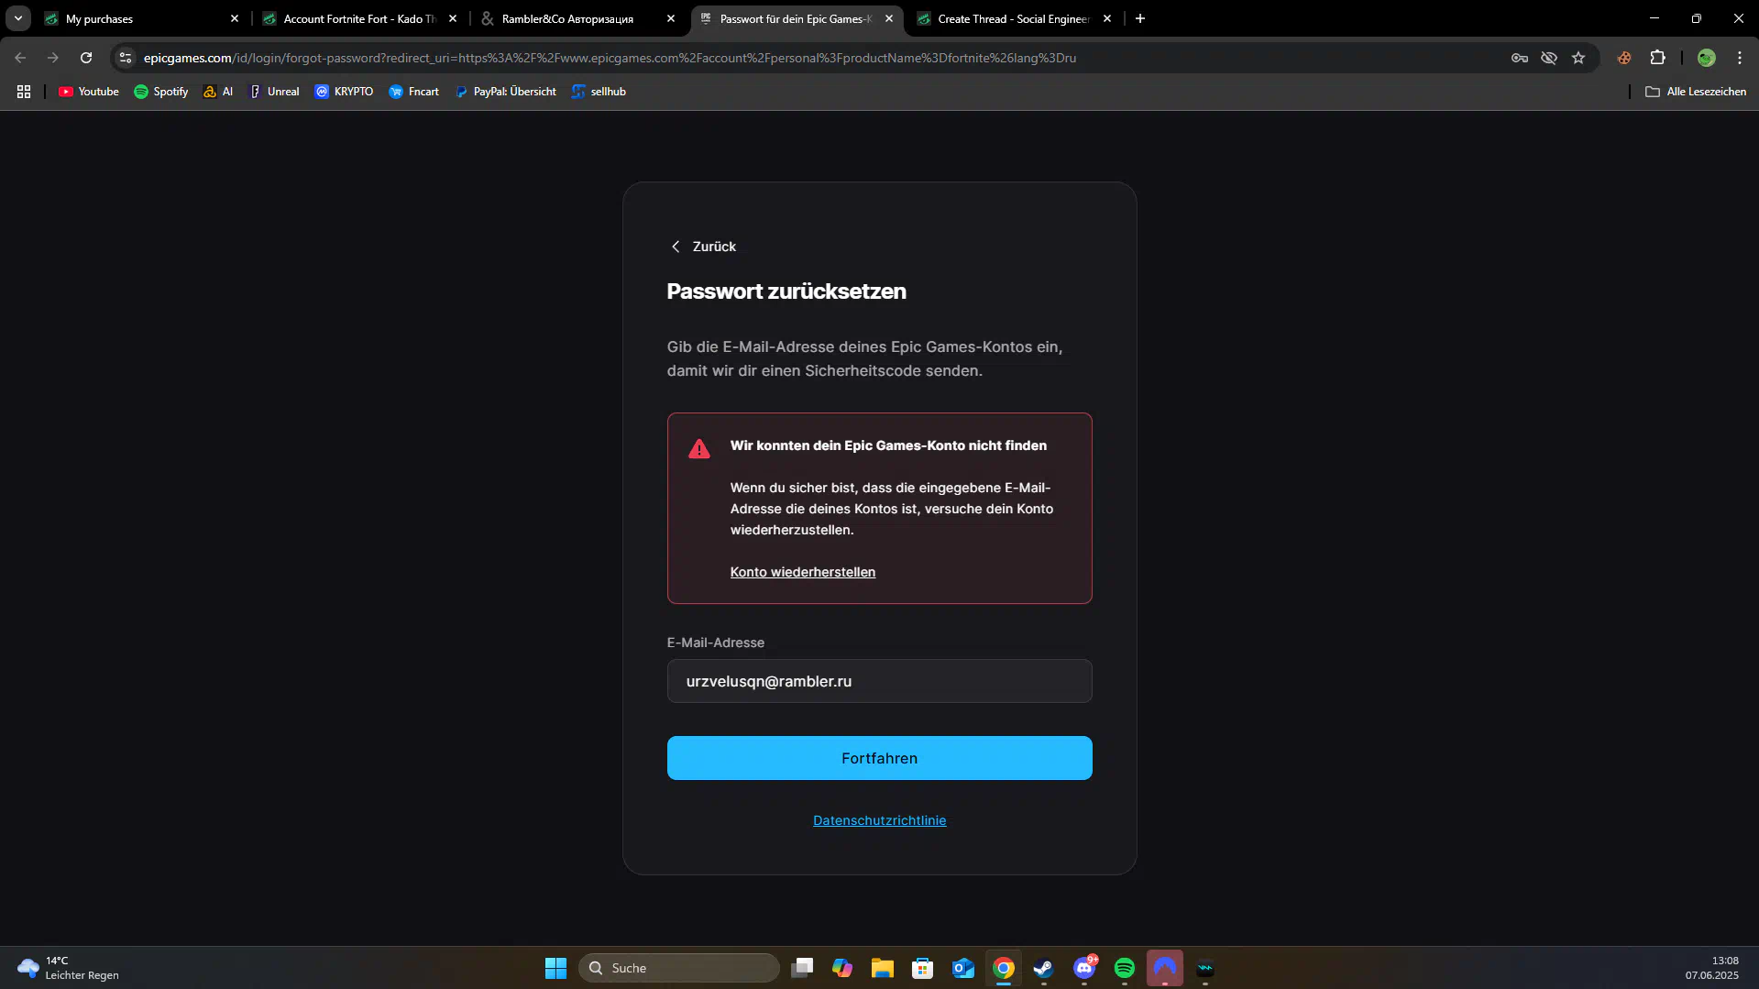This screenshot has width=1759, height=989.
Task: Open the Unreal bookmark
Action: coord(274,92)
